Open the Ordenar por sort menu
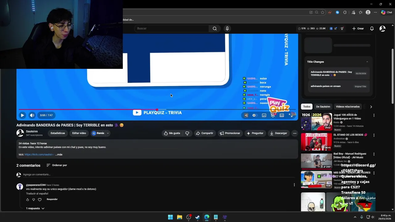This screenshot has width=395, height=222. [x=57, y=165]
